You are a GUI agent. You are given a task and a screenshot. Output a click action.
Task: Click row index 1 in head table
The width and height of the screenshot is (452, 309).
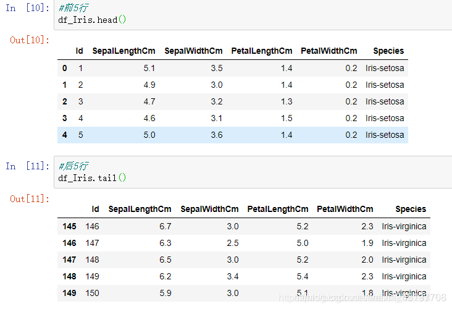point(65,85)
